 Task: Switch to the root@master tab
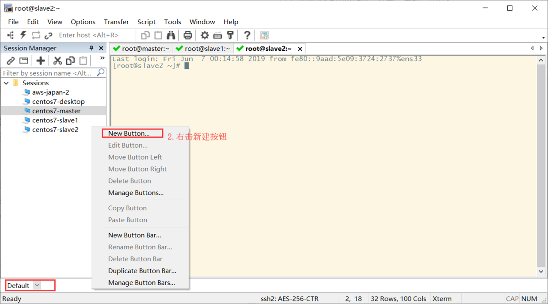coord(141,49)
